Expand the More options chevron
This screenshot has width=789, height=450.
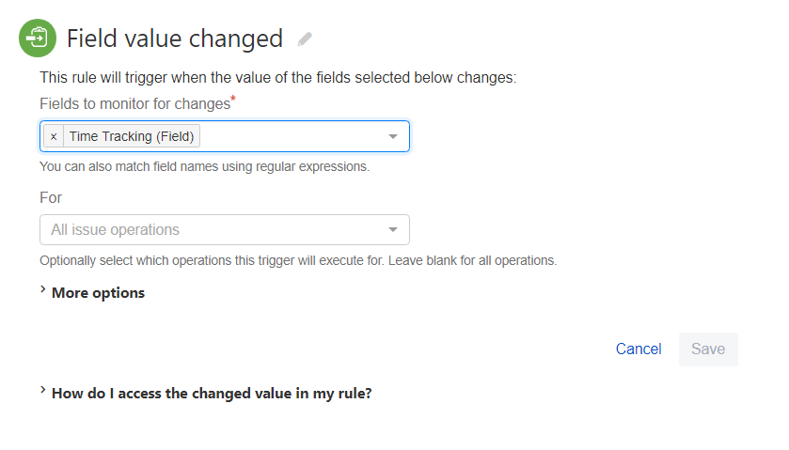point(43,291)
